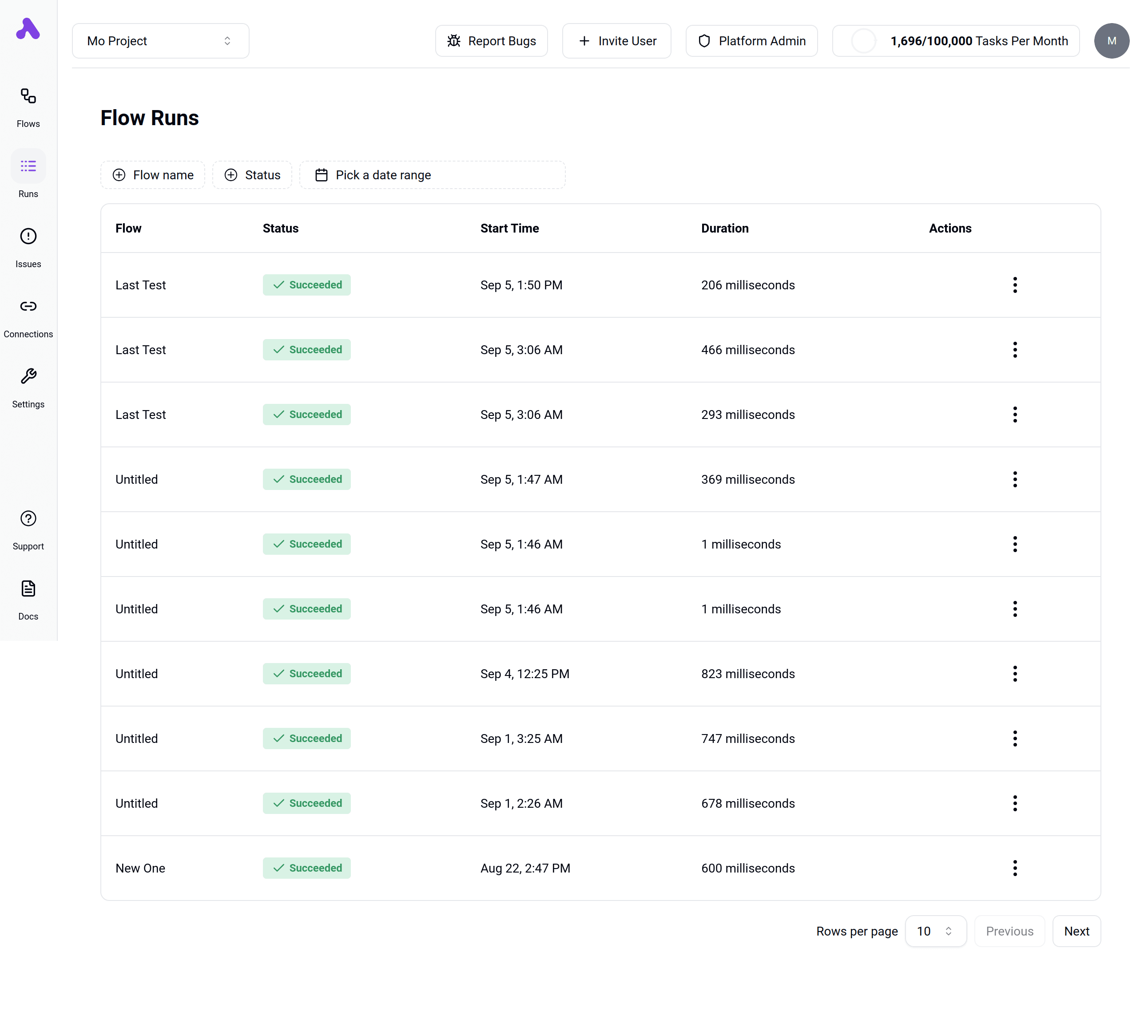
Task: Open the Docs file icon
Action: pos(28,588)
